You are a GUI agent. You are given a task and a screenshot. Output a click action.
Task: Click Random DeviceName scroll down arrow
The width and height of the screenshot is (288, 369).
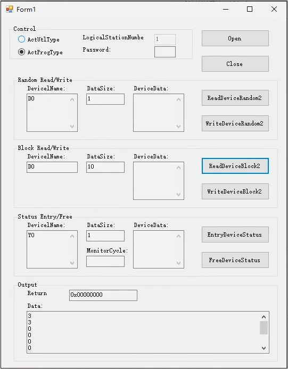(72, 127)
